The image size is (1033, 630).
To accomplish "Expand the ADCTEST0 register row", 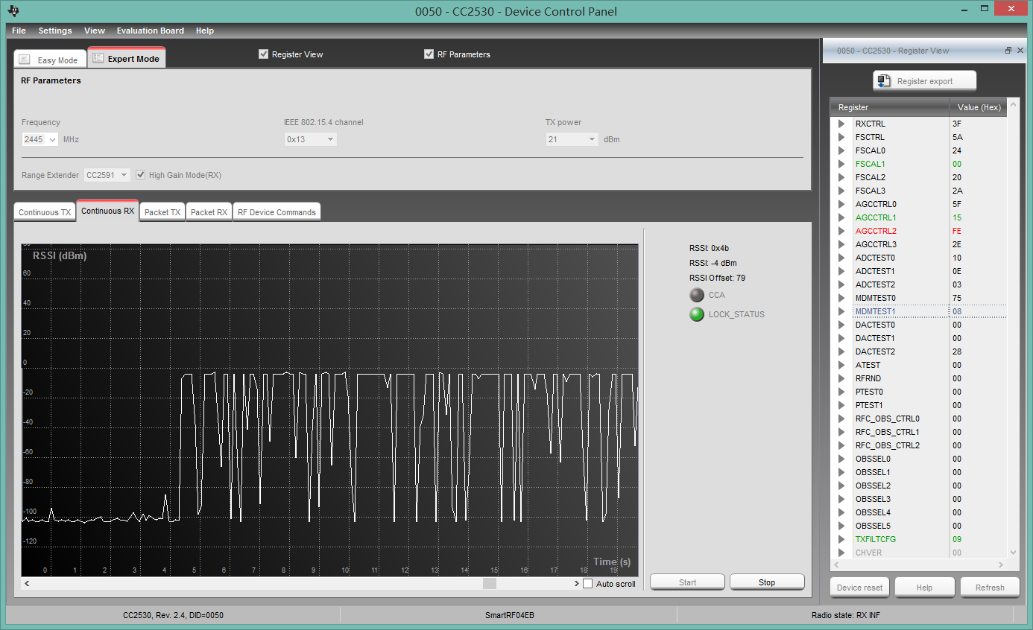I will 841,258.
